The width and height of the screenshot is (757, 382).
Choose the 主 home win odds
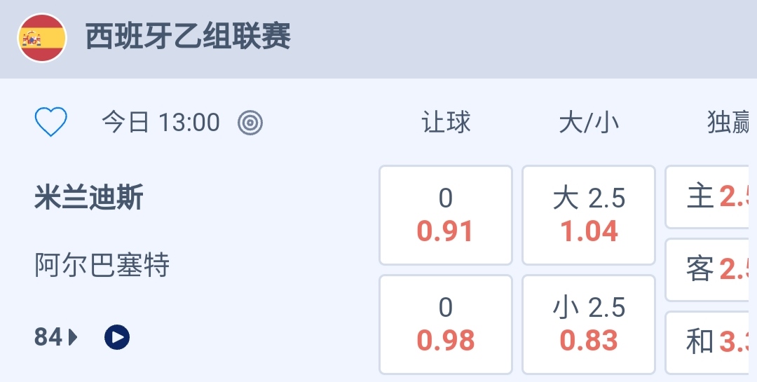coord(711,197)
